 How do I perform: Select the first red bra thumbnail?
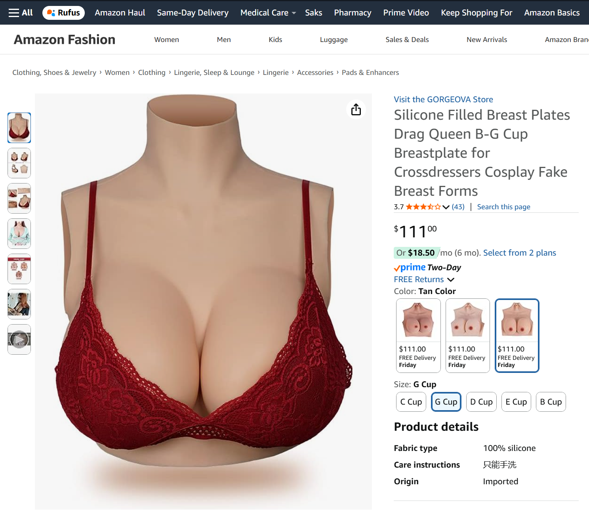pos(19,128)
